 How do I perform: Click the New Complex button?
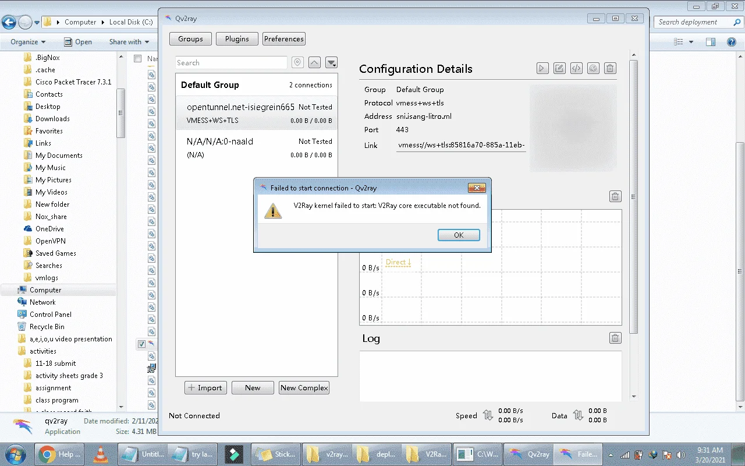(304, 388)
